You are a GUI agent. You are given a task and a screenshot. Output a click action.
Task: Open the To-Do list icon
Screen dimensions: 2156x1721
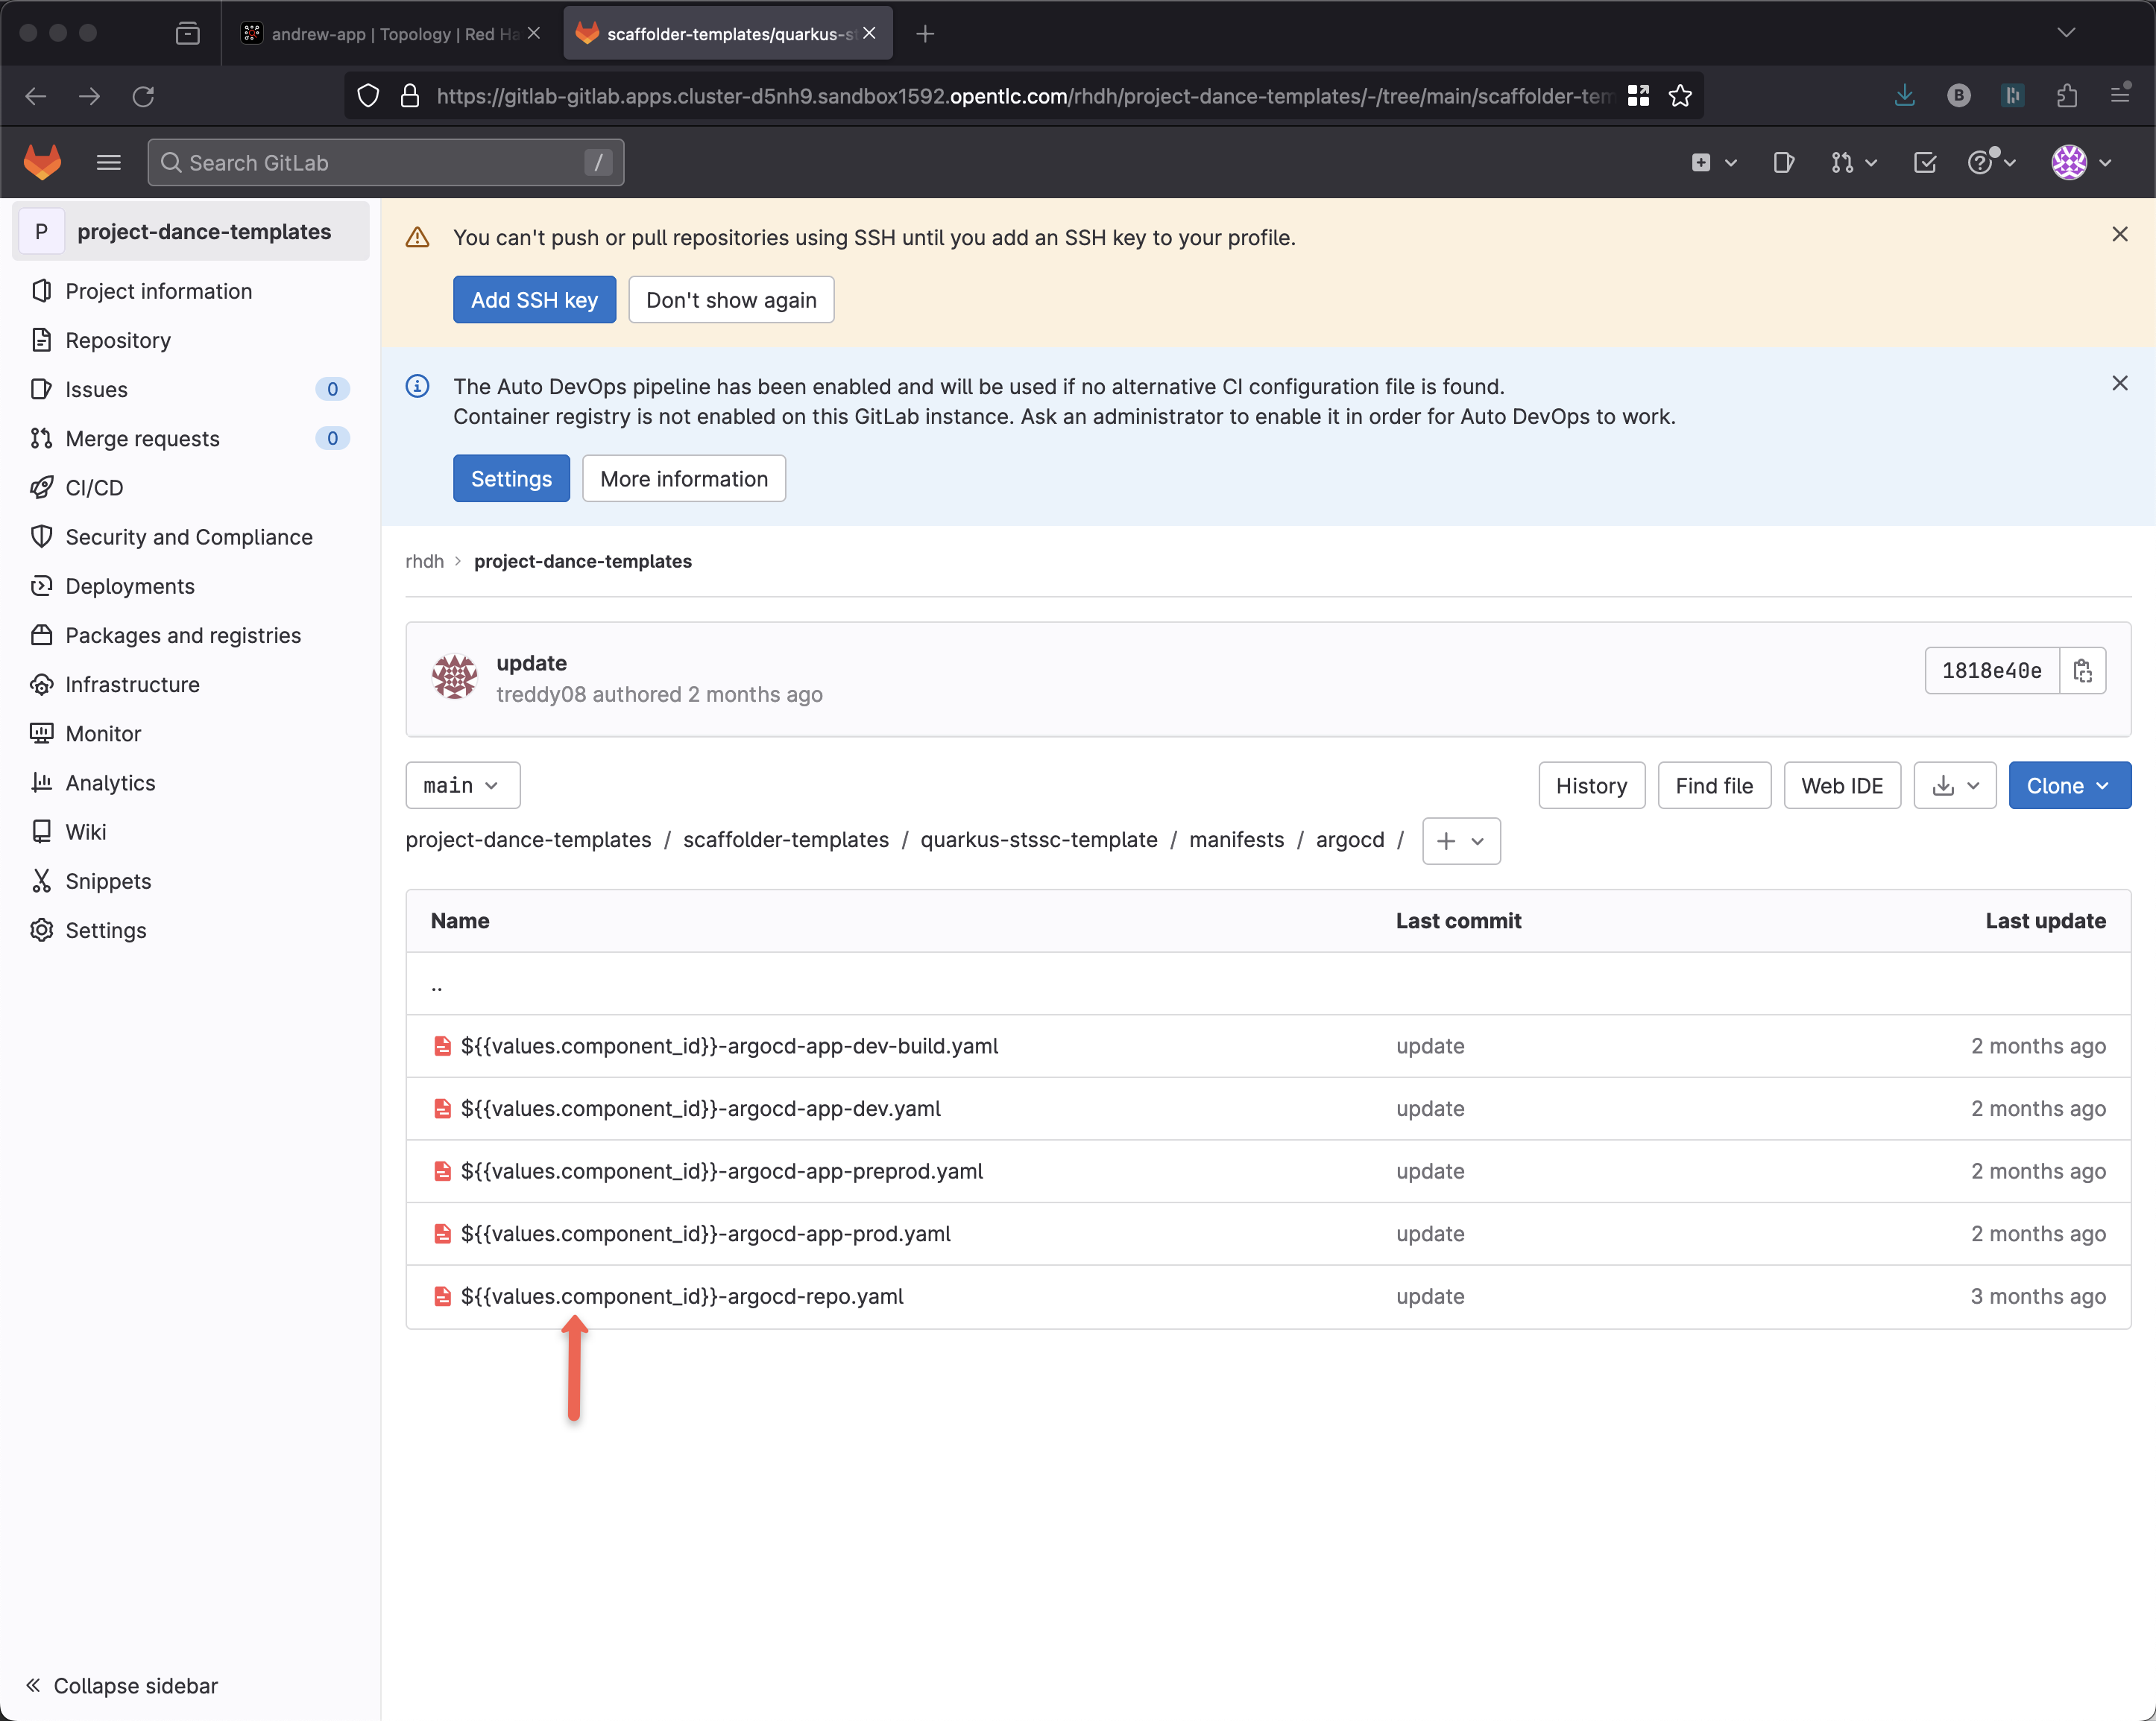[1924, 162]
